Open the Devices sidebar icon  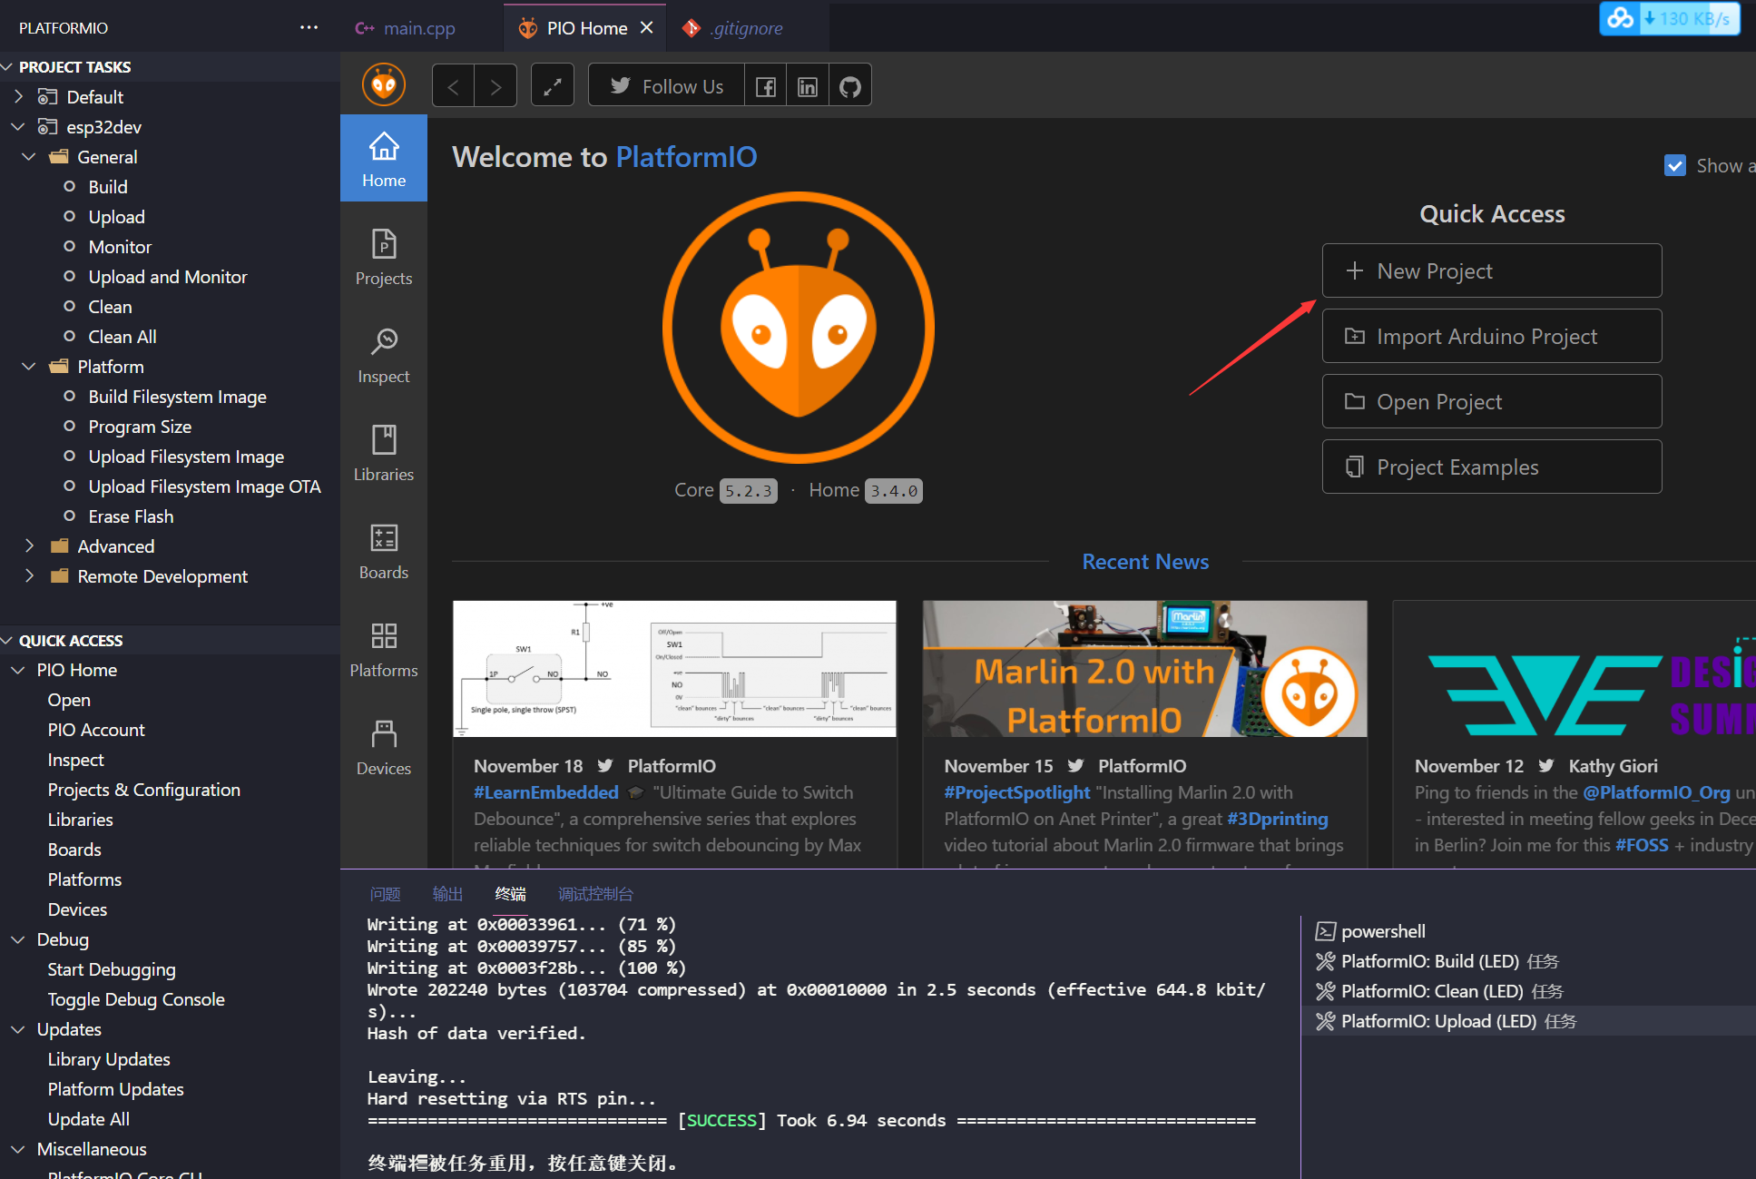(383, 745)
